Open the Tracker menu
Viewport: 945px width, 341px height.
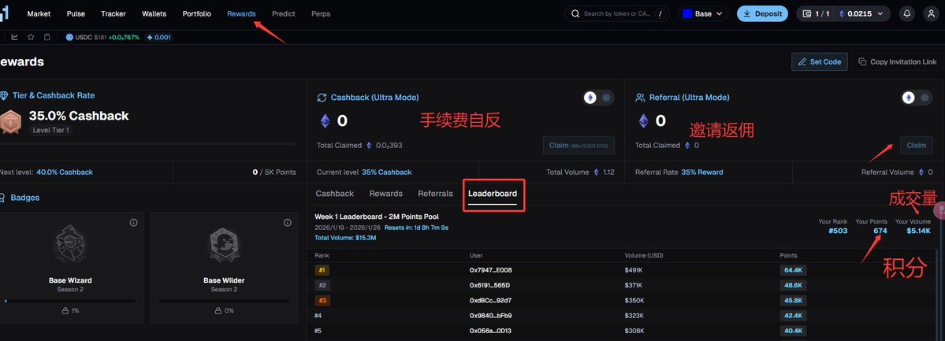[x=114, y=14]
